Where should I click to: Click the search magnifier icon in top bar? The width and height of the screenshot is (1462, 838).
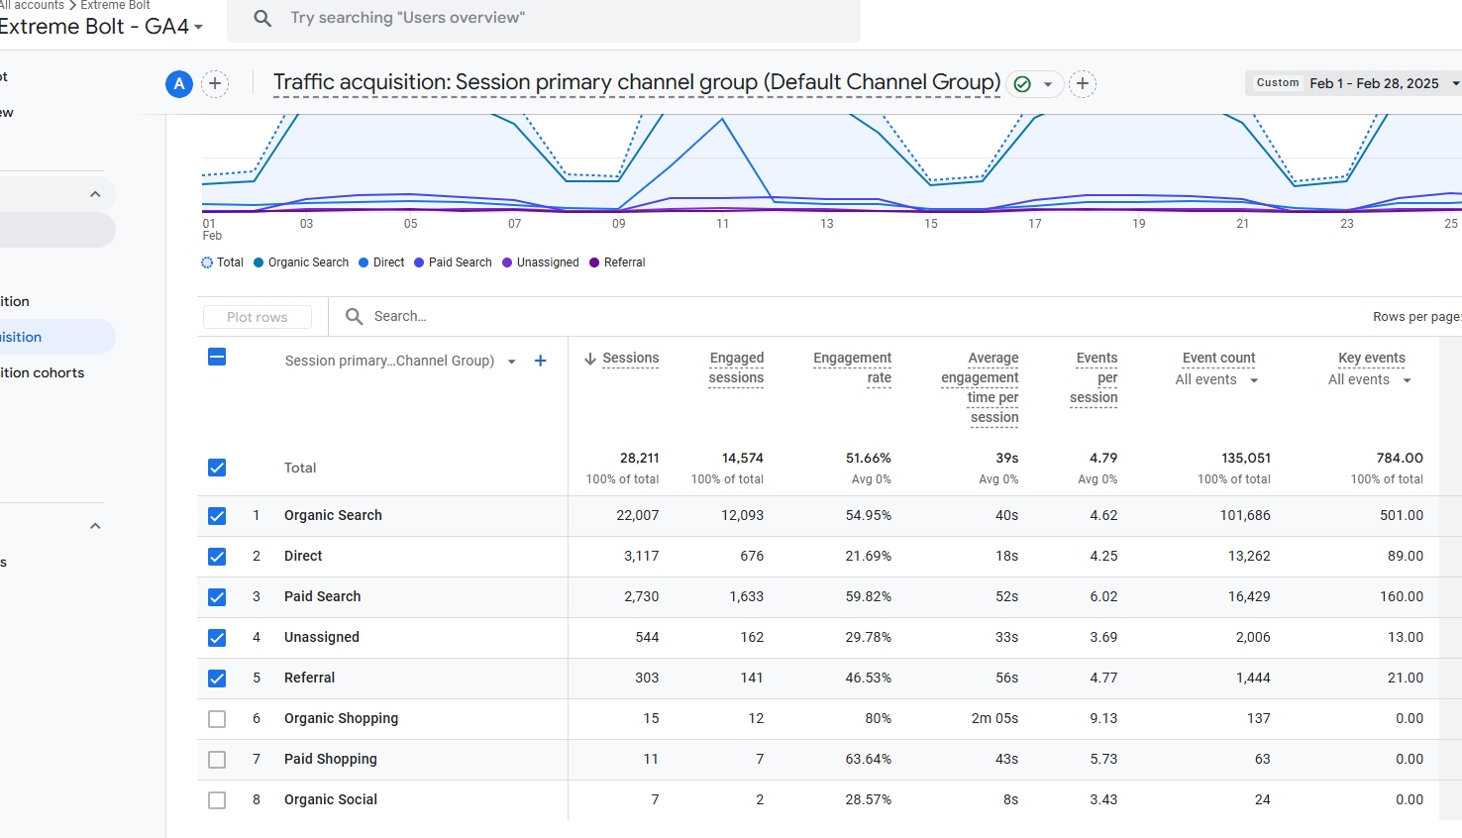click(x=262, y=18)
